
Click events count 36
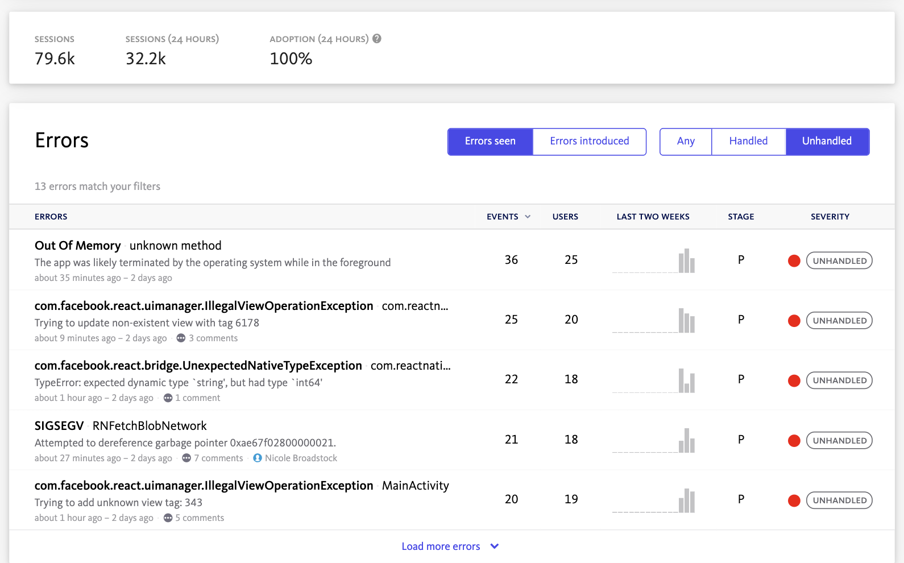(x=511, y=260)
